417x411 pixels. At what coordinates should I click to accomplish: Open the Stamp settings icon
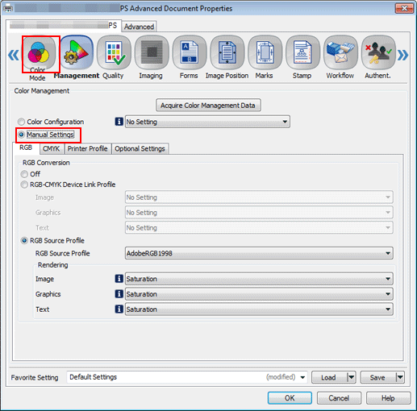pos(302,52)
